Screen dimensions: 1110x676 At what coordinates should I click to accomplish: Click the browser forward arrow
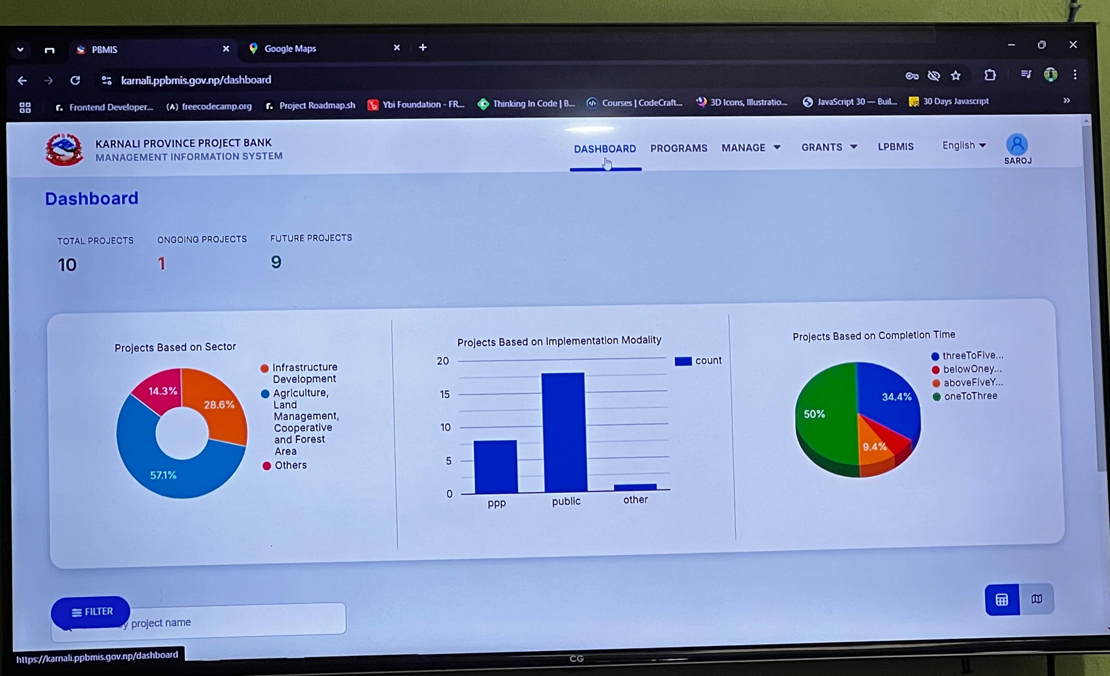[x=48, y=81]
